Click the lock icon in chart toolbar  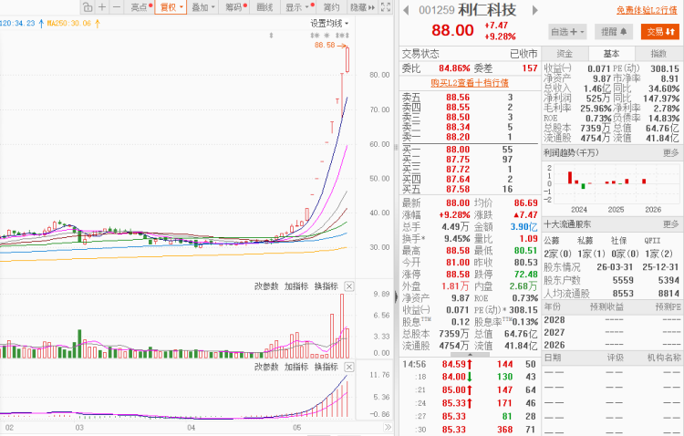(88, 7)
